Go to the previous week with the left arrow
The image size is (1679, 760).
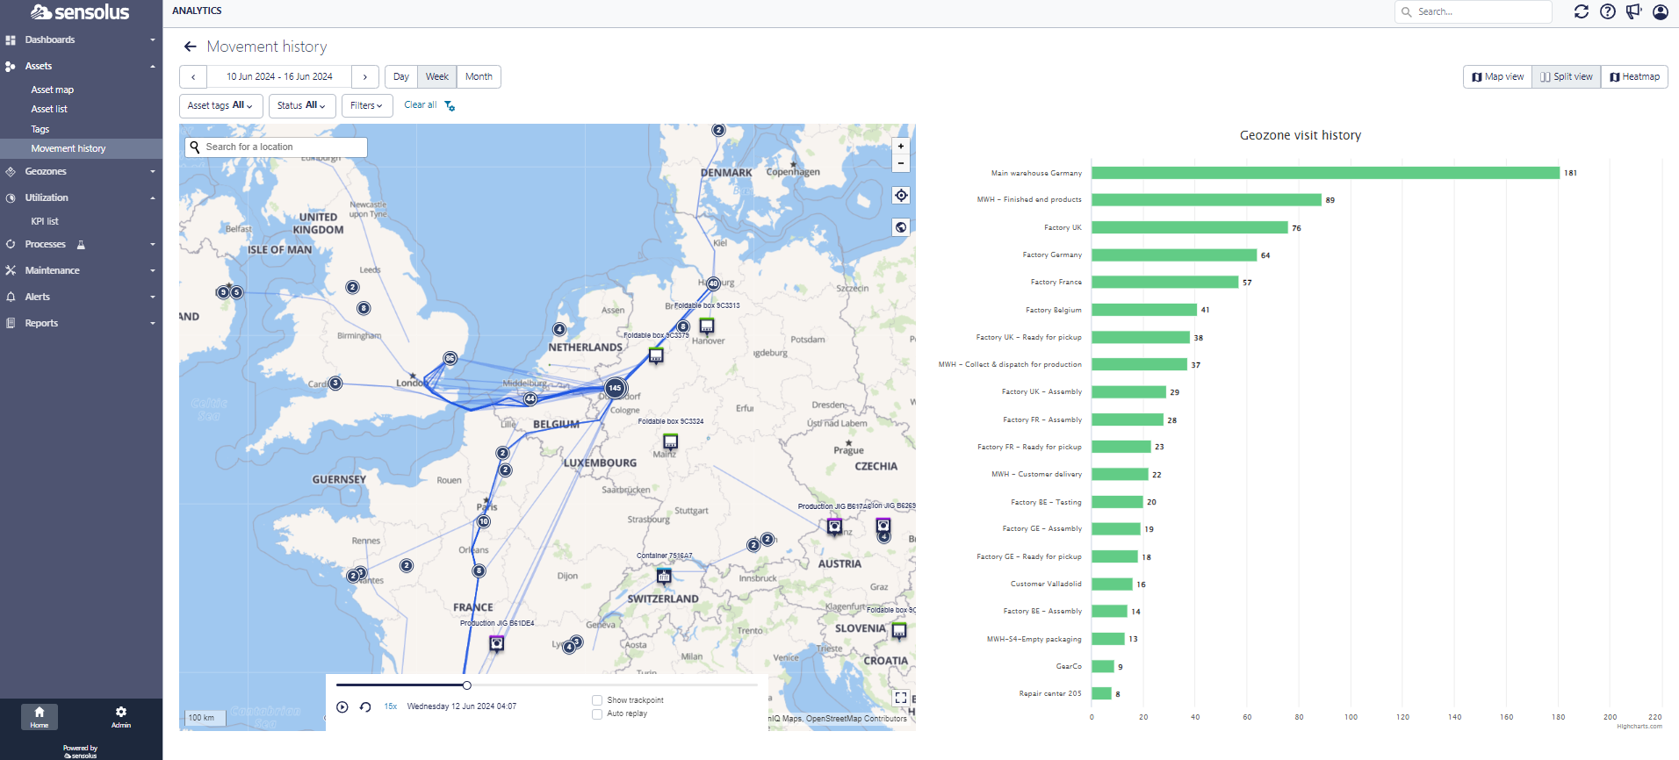[x=193, y=77]
